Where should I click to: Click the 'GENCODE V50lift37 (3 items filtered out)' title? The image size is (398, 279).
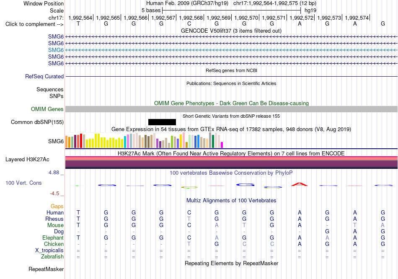click(231, 31)
